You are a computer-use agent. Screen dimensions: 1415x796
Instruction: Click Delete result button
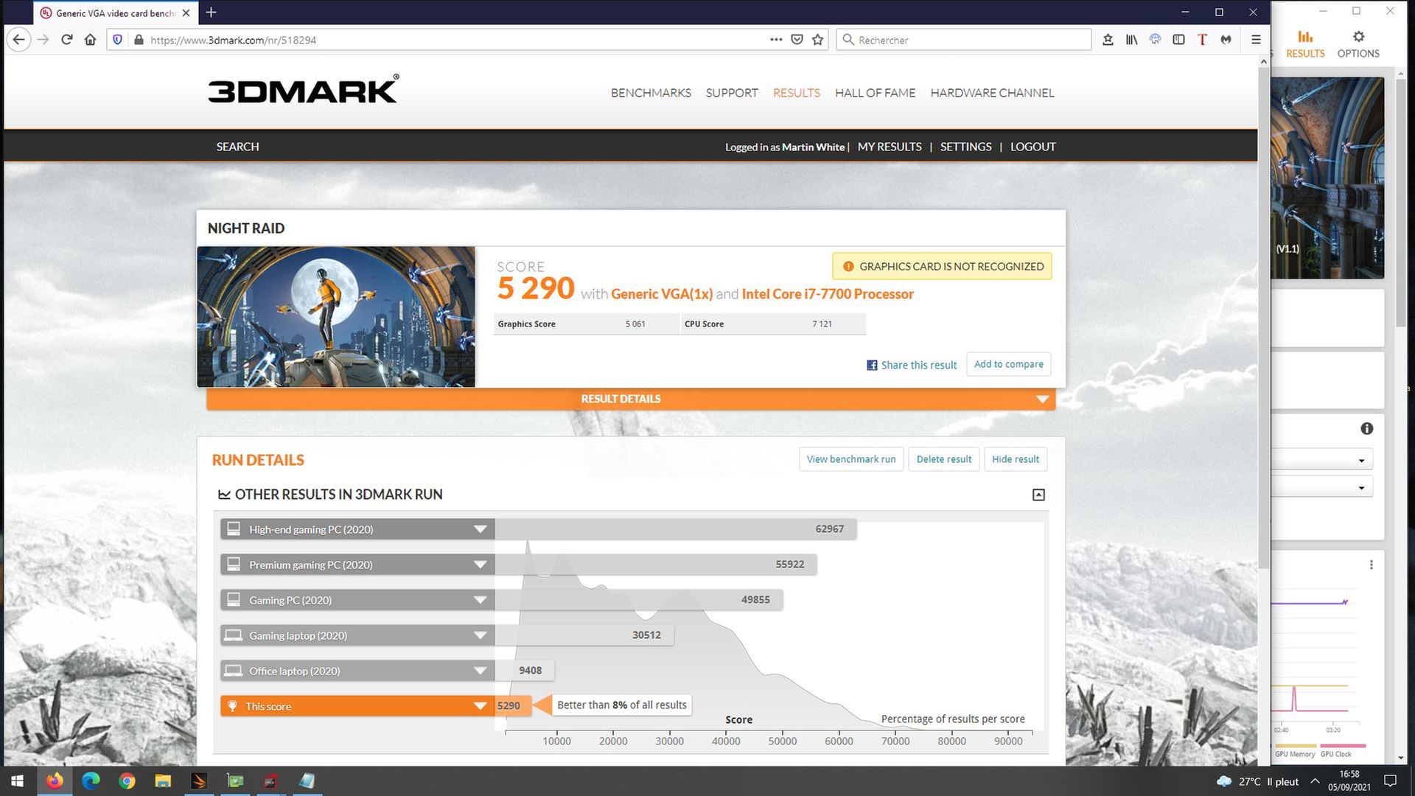click(944, 459)
